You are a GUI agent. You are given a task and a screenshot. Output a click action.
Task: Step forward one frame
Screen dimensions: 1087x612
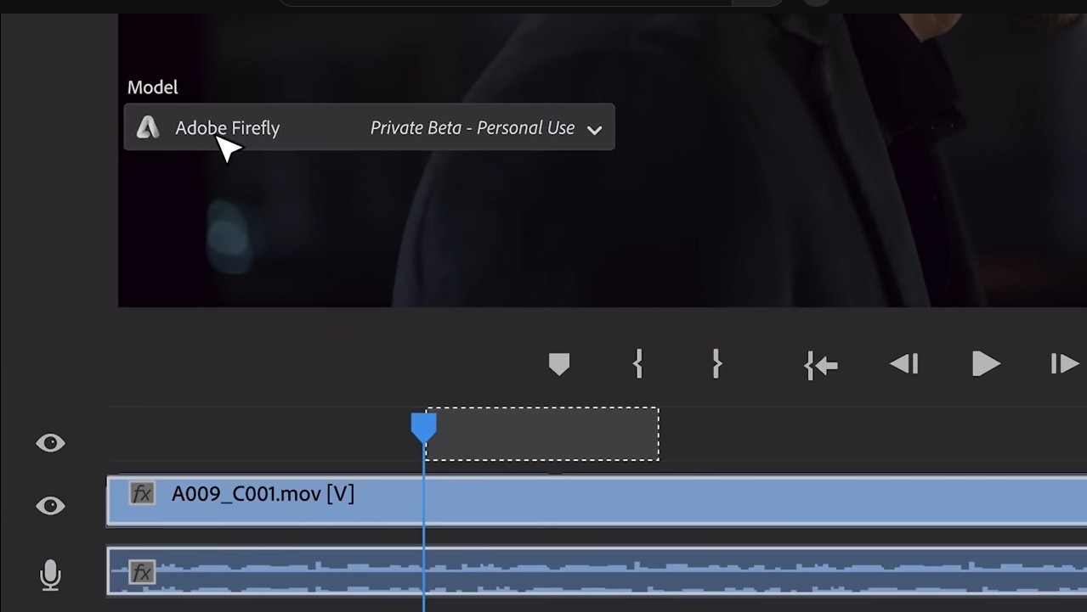coord(1063,364)
